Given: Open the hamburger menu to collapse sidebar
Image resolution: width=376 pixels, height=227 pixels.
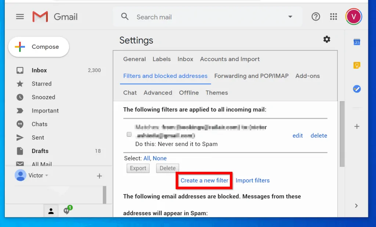Looking at the screenshot, I should click(x=20, y=16).
